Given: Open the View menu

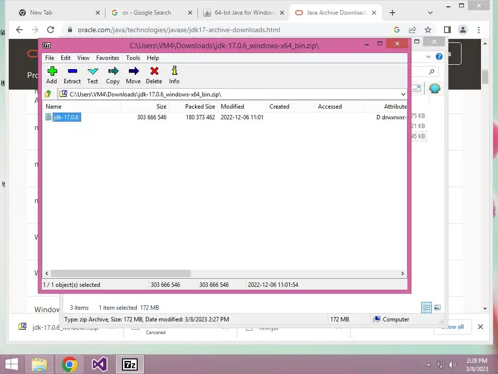Looking at the screenshot, I should coord(83,58).
